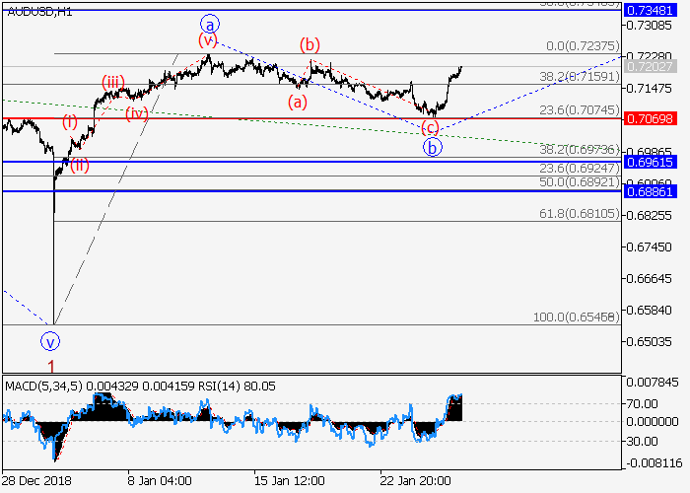
Task: Click the 0.73481 blue price label
Action: [652, 8]
